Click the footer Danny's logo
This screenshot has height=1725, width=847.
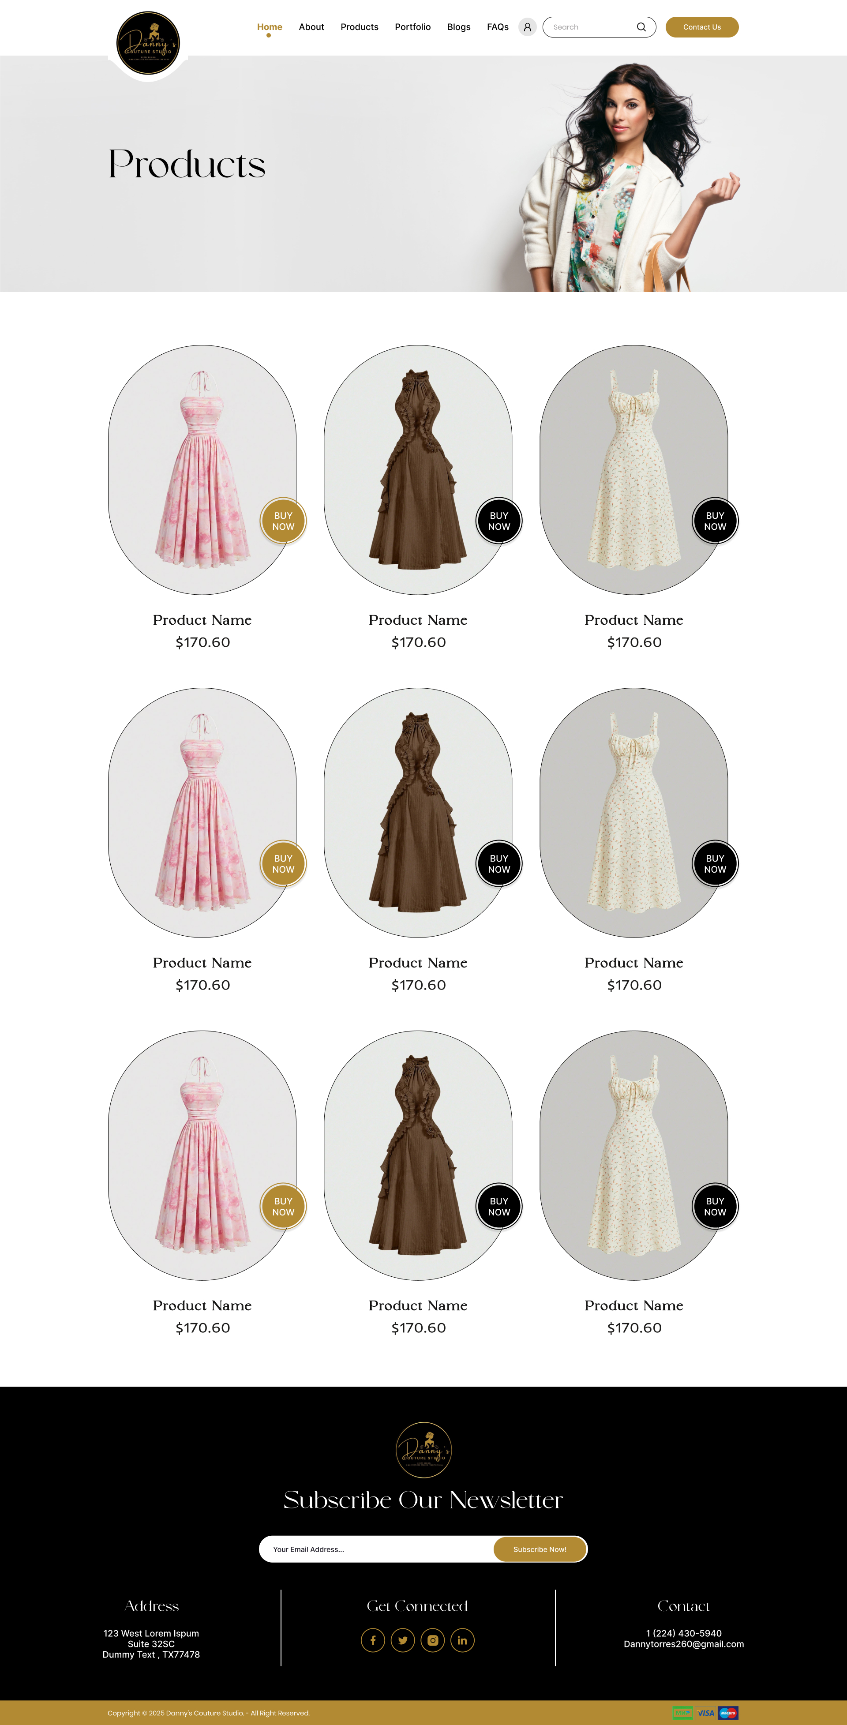tap(423, 1450)
